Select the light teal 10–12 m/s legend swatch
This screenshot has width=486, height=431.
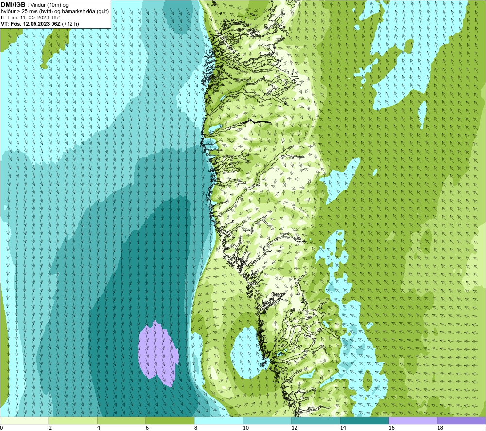267,420
